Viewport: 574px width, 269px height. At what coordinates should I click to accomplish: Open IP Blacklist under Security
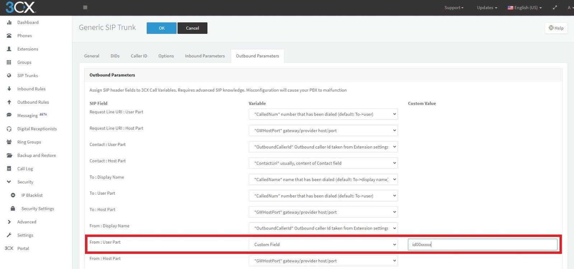(32, 195)
